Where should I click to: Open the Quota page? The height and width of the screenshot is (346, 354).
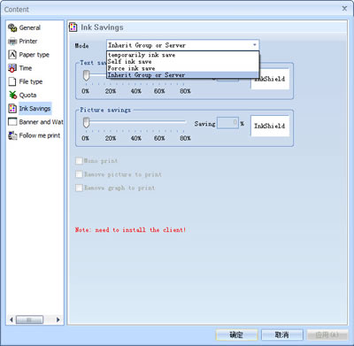(27, 96)
